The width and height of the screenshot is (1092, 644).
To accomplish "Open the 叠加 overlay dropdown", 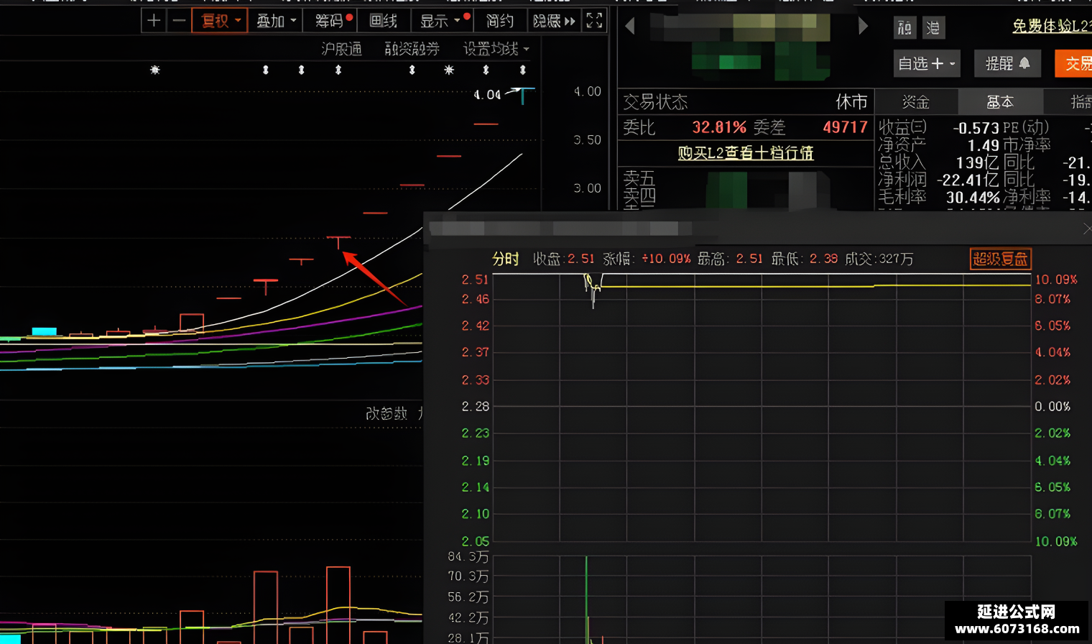I will click(276, 21).
